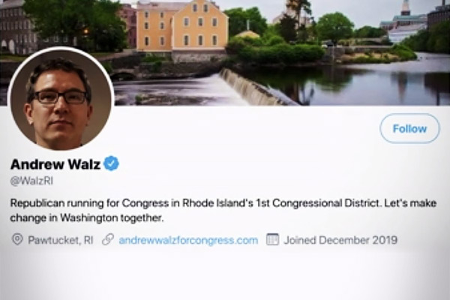The width and height of the screenshot is (450, 300).
Task: Open the andrewwalzforcongress.com link
Action: (188, 240)
